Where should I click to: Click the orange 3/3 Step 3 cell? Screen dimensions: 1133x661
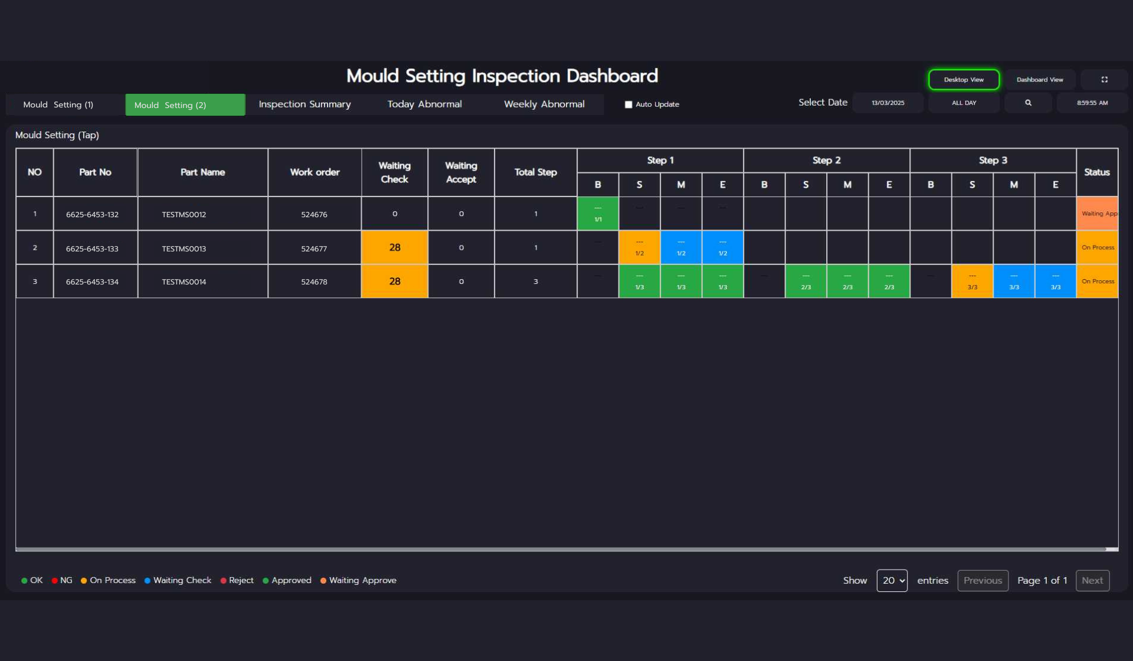point(972,282)
